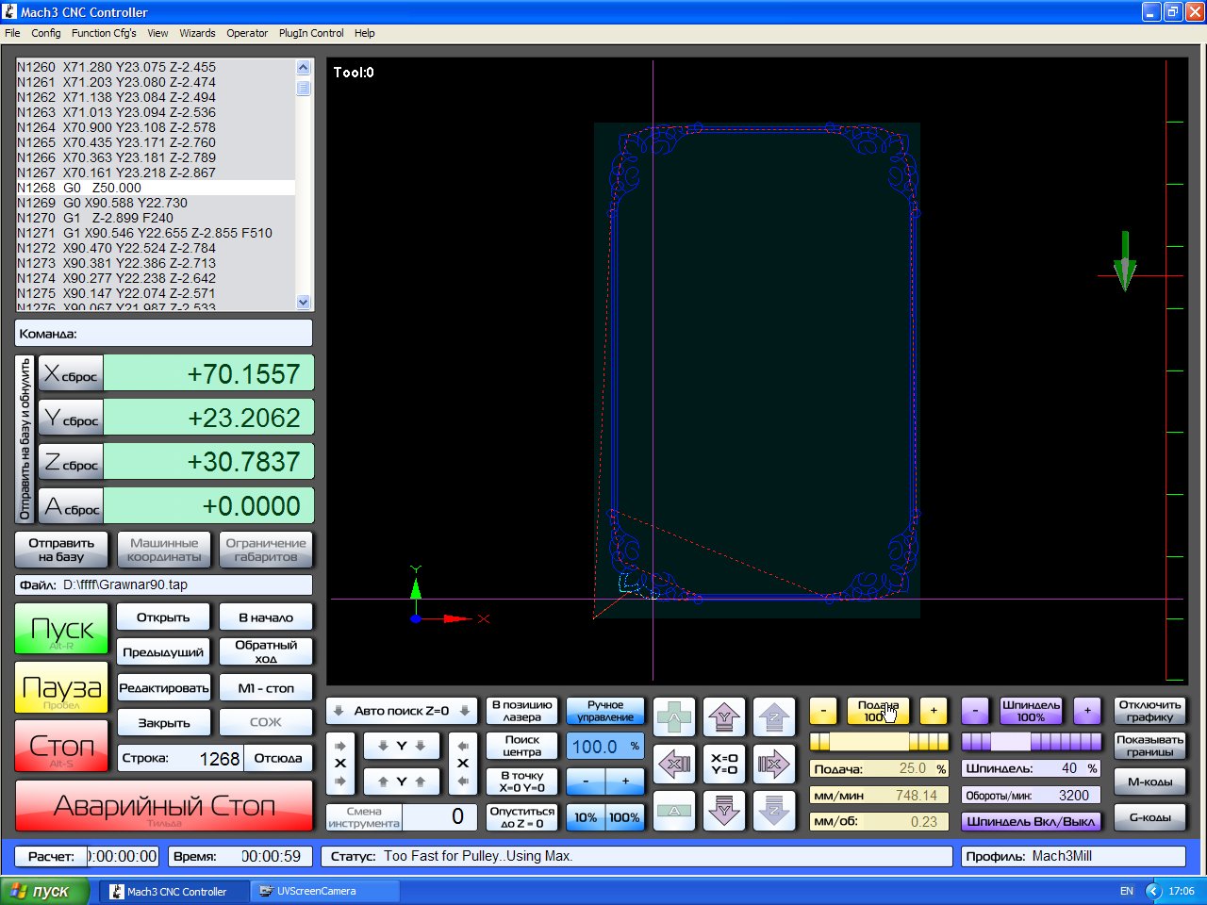1207x905 pixels.
Task: Click the Закрыть button
Action: tap(163, 722)
